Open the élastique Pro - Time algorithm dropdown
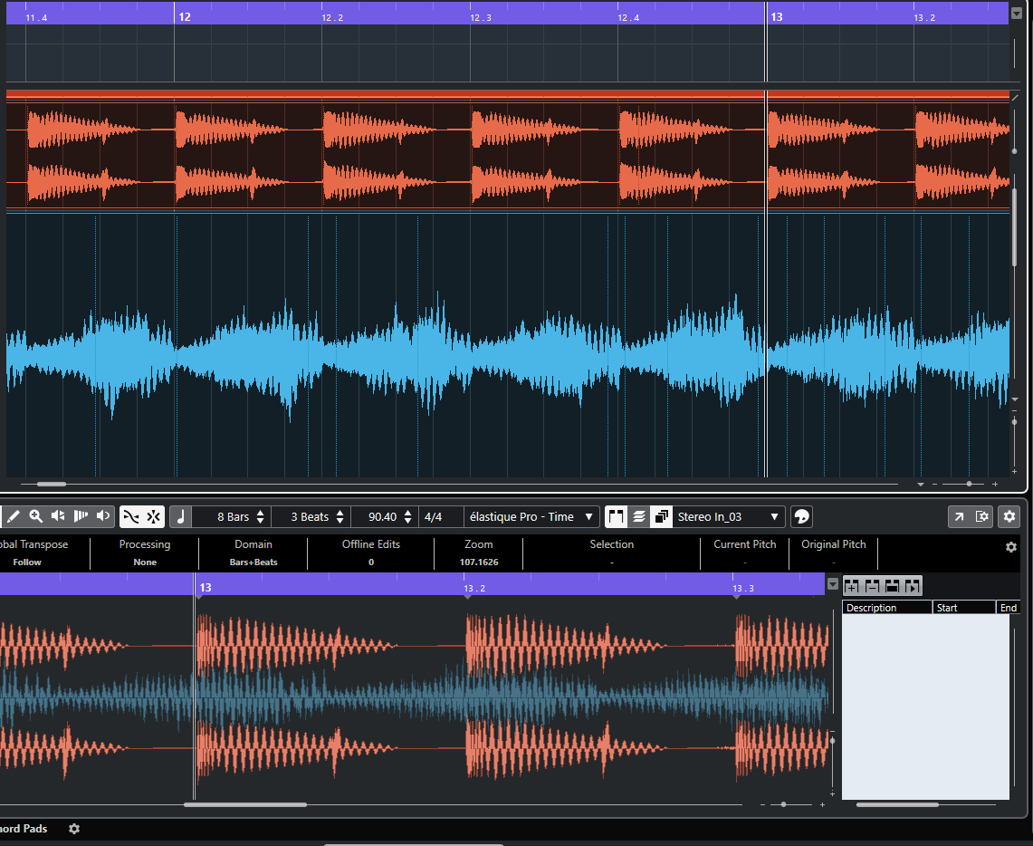 point(531,516)
